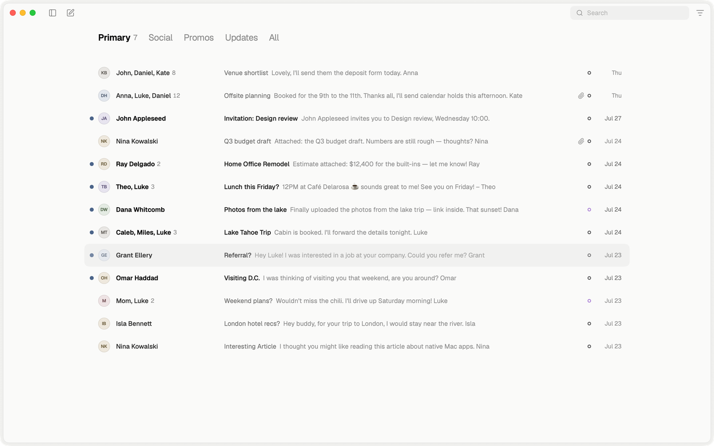
Task: Toggle the circle marker on Interesting Article
Action: click(589, 346)
